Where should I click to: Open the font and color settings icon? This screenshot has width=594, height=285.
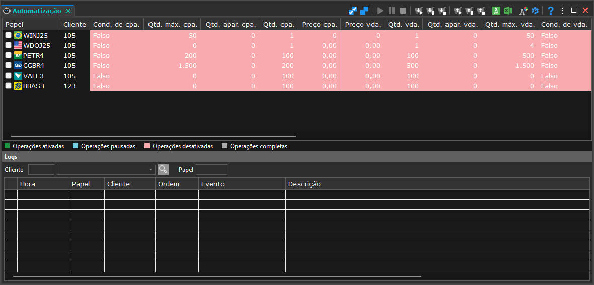point(523,11)
